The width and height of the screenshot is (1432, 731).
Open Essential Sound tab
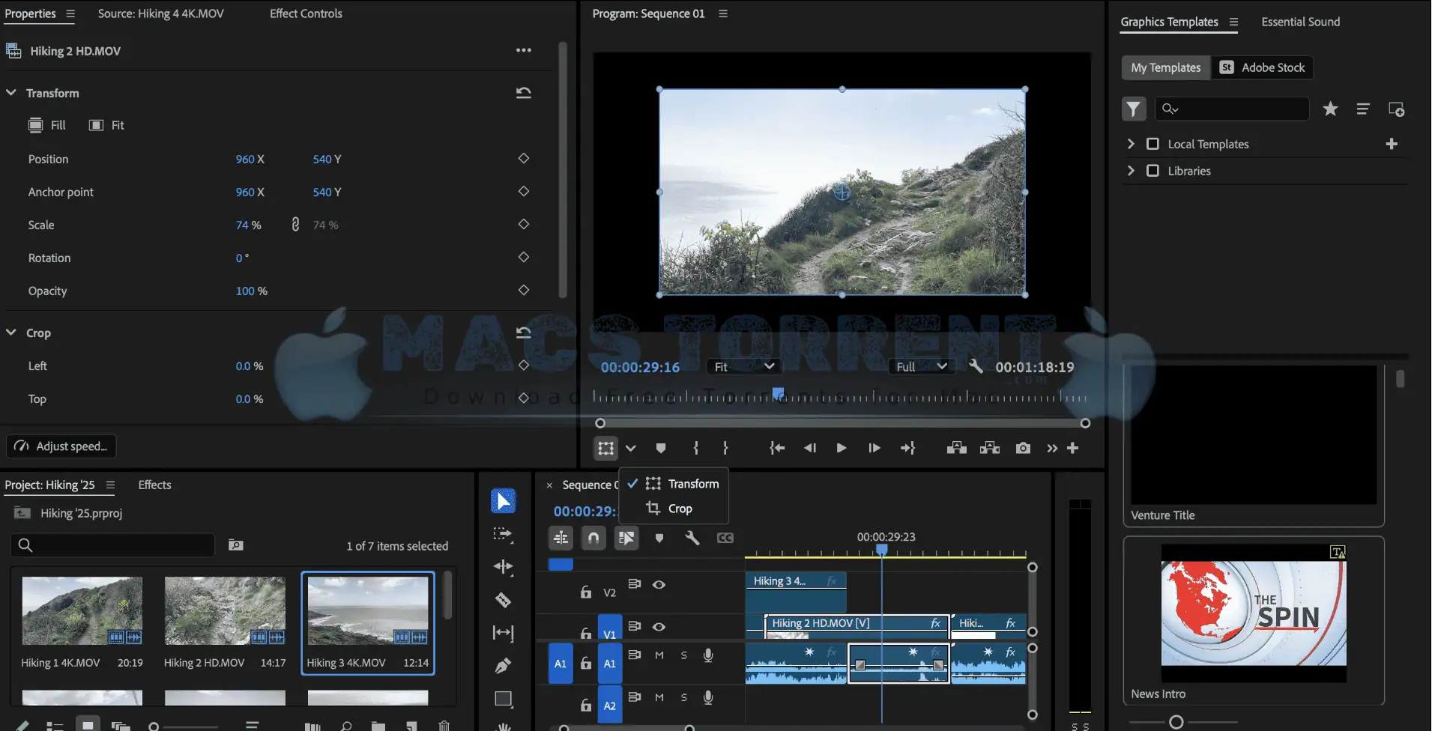click(1300, 22)
